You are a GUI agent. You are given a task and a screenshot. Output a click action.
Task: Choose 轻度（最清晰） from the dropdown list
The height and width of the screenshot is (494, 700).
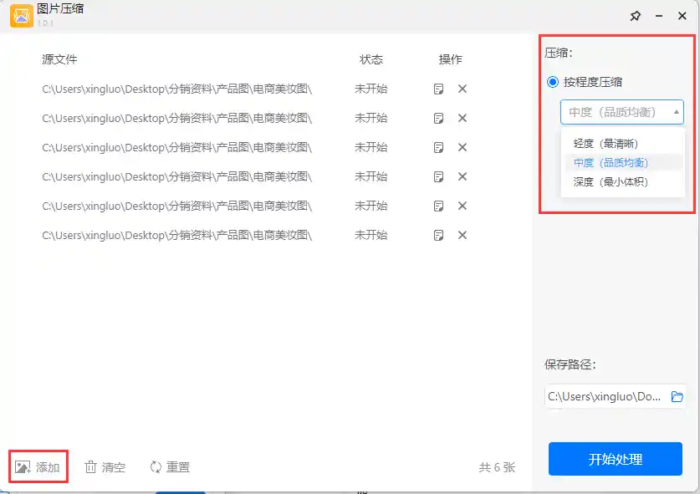(605, 144)
